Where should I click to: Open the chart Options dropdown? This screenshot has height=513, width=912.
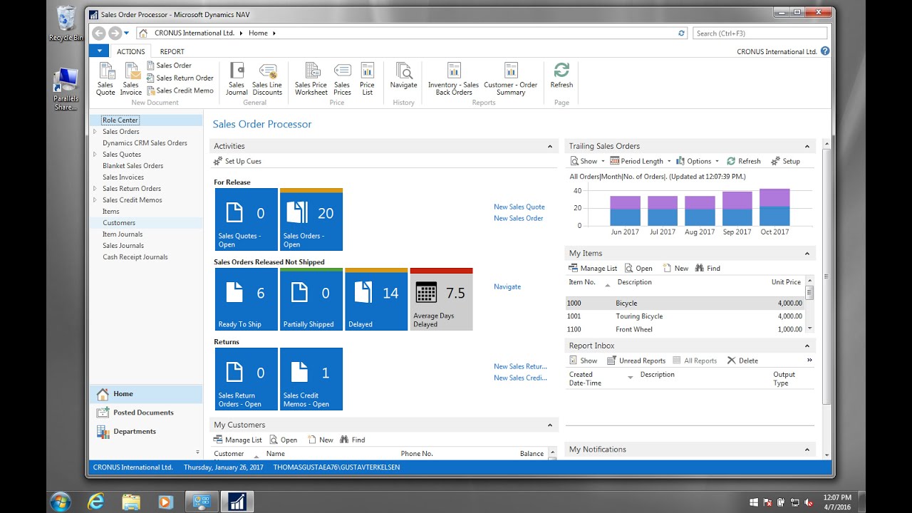click(698, 162)
